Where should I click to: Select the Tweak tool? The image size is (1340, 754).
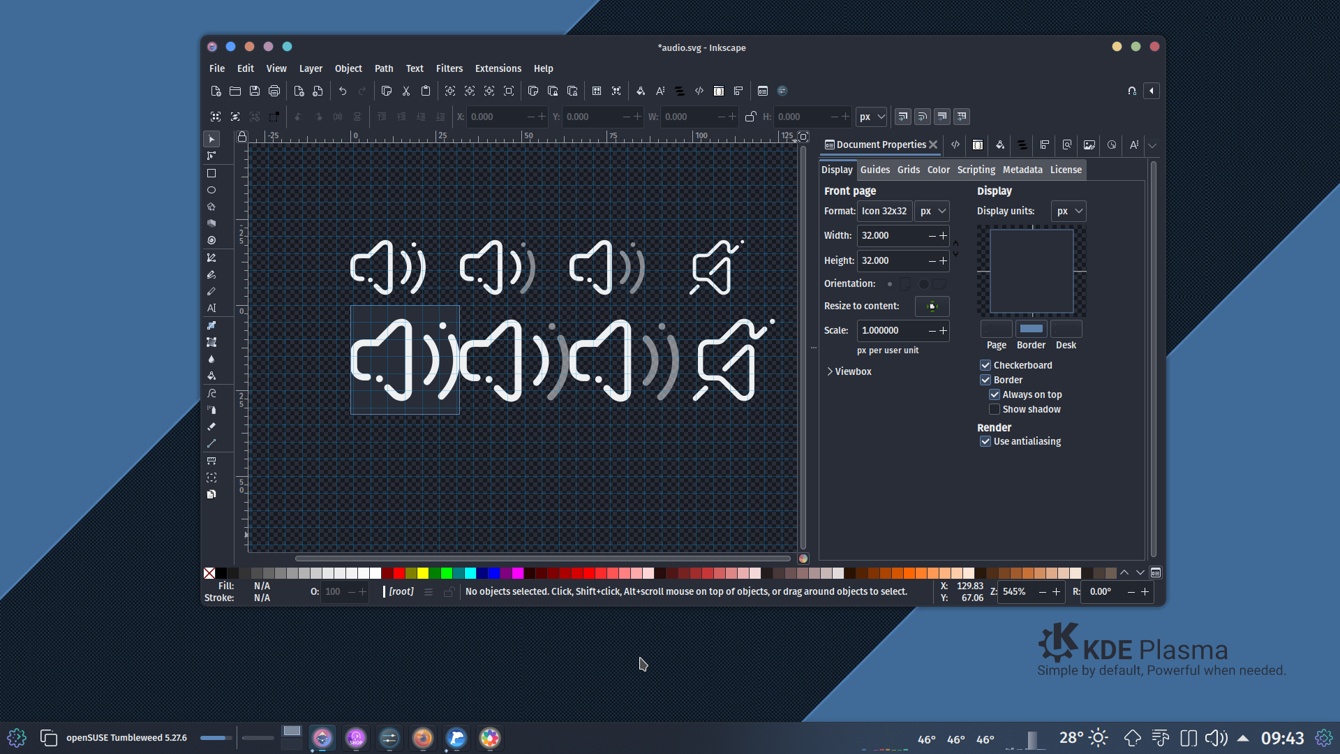tap(211, 393)
